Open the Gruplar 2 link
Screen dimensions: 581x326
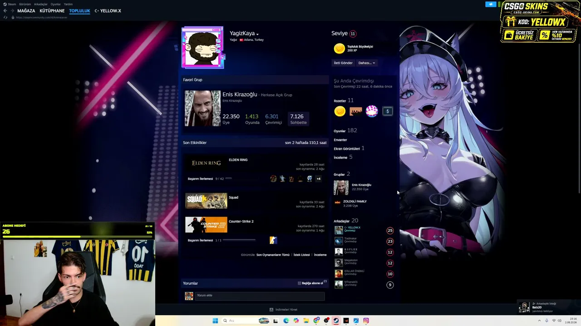click(342, 174)
